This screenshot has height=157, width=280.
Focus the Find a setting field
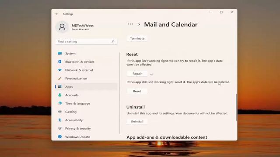[x=87, y=41]
